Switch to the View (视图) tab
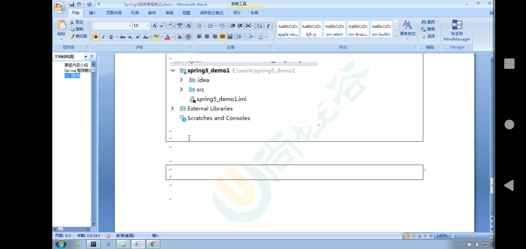 [x=187, y=13]
